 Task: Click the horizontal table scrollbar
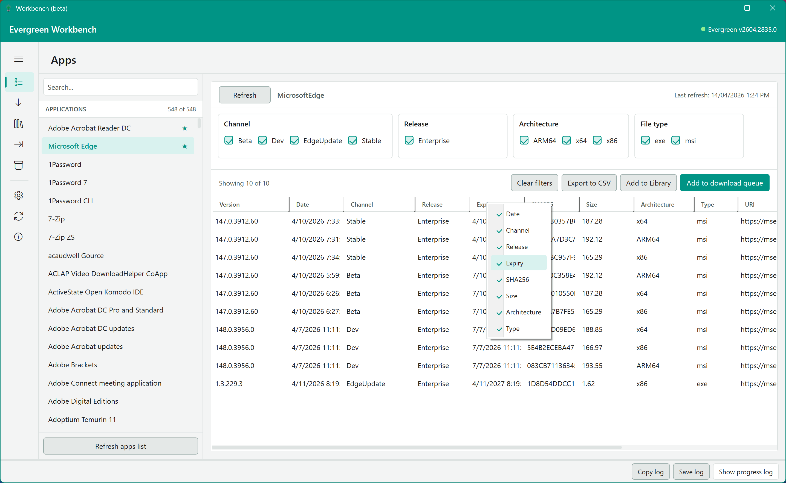pyautogui.click(x=417, y=447)
